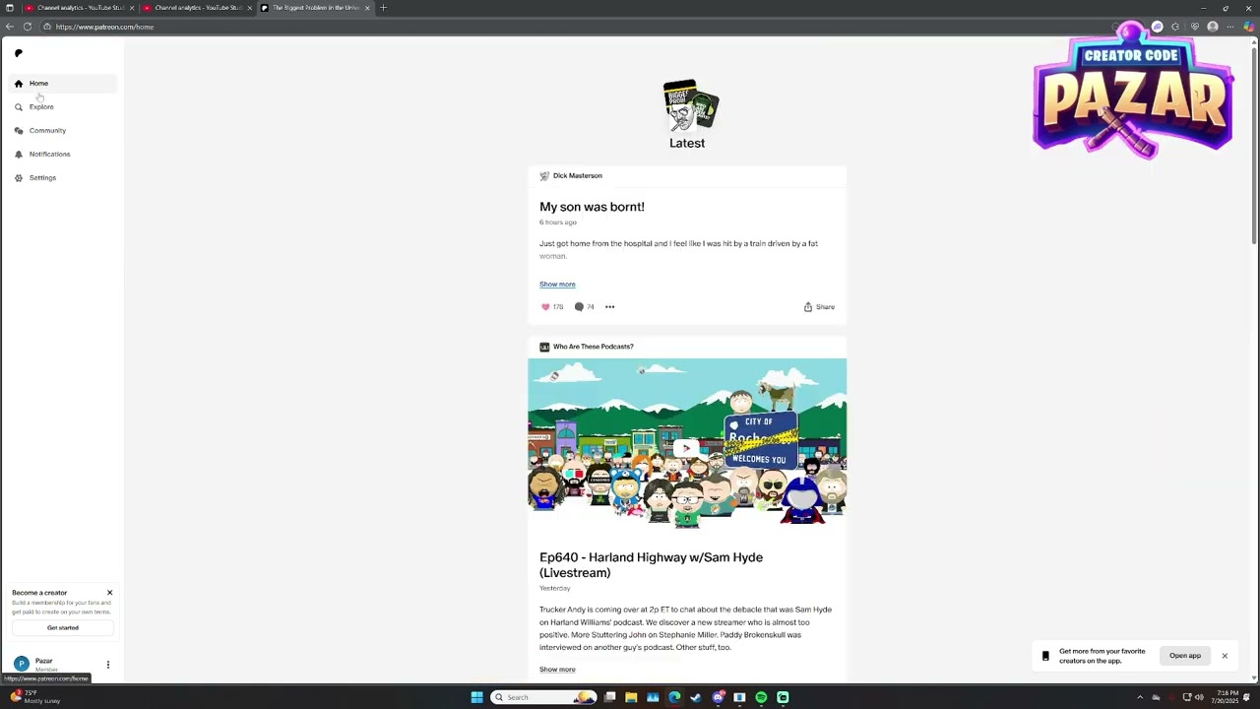Dismiss the 'Become a creator' card
Image resolution: width=1260 pixels, height=709 pixels.
[x=109, y=593]
